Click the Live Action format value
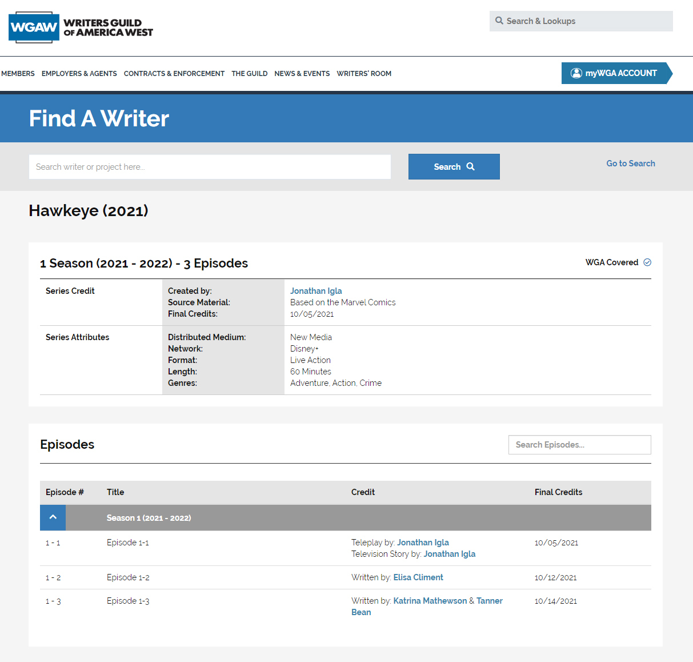 coord(310,360)
